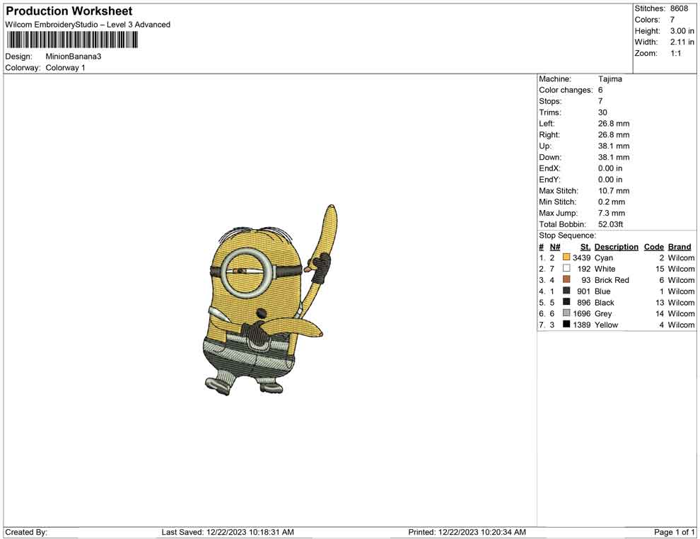Click the Black row color swatch
700x539 pixels.
(x=566, y=302)
